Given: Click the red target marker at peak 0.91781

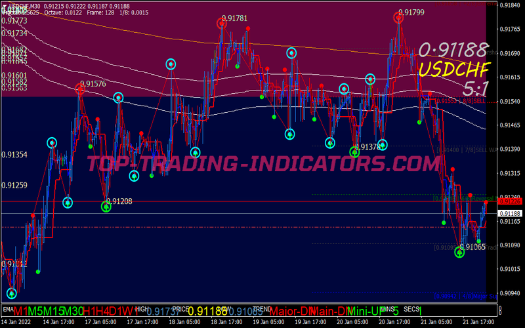Looking at the screenshot, I should (221, 24).
